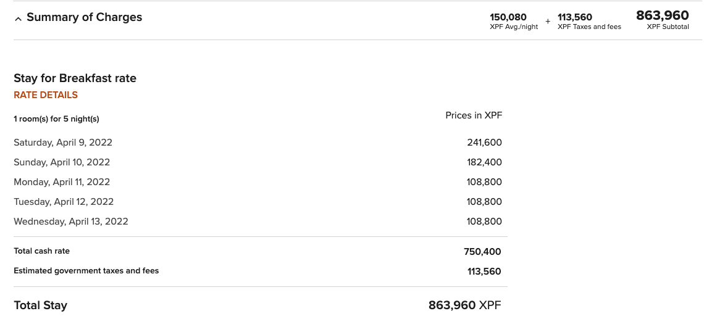
Task: Open the RATE DETAILS link
Action: [46, 95]
